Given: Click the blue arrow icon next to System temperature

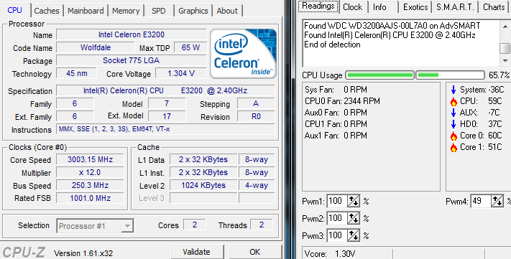Looking at the screenshot, I should (x=454, y=90).
